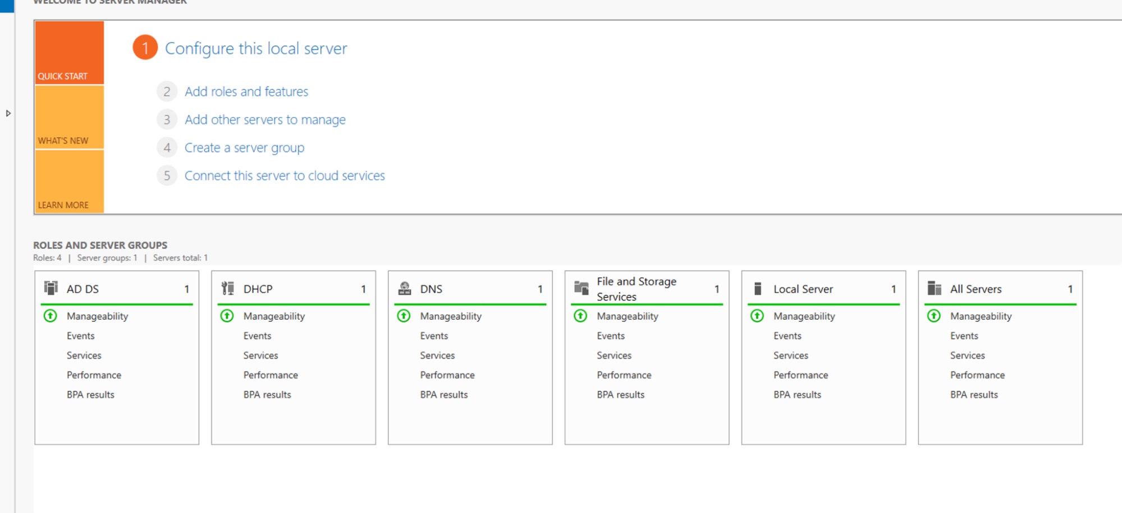Image resolution: width=1122 pixels, height=513 pixels.
Task: Open Add roles and features wizard
Action: tap(246, 91)
